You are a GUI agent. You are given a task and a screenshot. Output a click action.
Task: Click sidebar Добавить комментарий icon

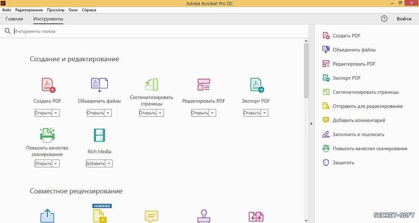[x=326, y=120]
